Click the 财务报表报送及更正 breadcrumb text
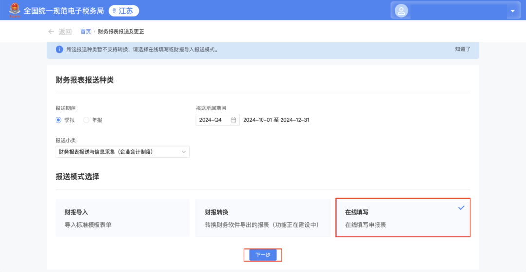The image size is (526, 272). tap(121, 32)
